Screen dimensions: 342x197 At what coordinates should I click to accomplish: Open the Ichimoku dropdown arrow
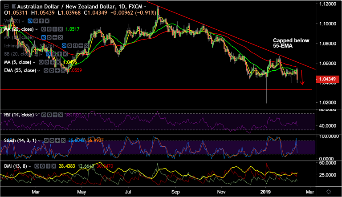(57, 46)
